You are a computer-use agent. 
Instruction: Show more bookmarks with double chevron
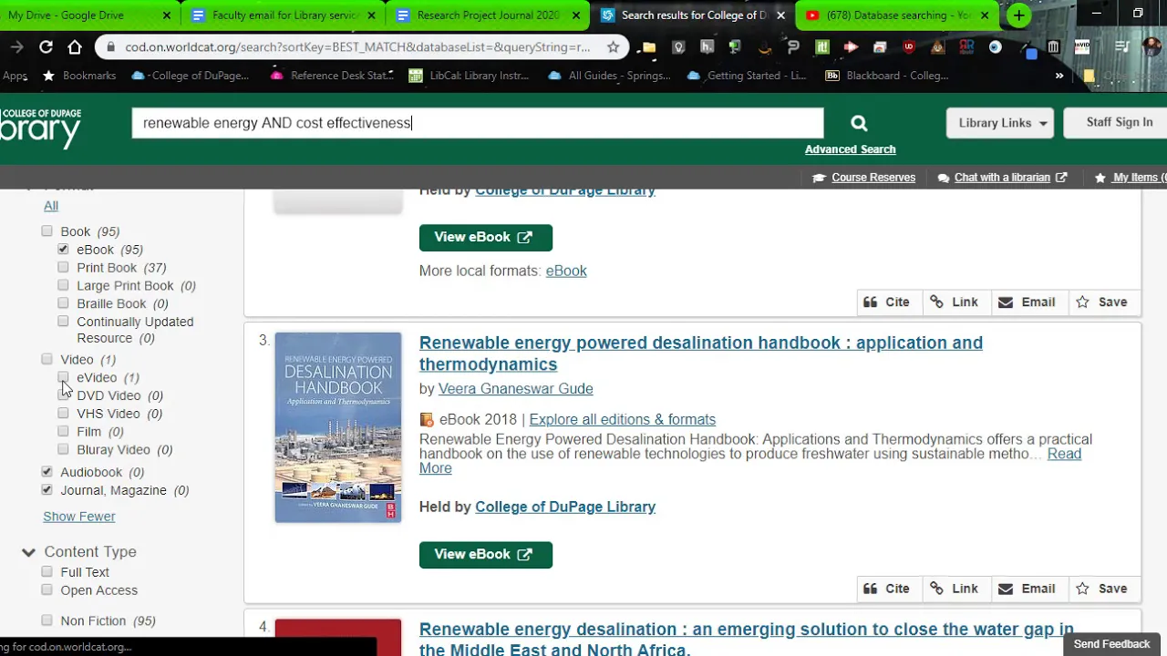click(x=1059, y=76)
